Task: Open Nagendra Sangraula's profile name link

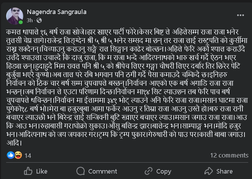Action: pyautogui.click(x=56, y=12)
